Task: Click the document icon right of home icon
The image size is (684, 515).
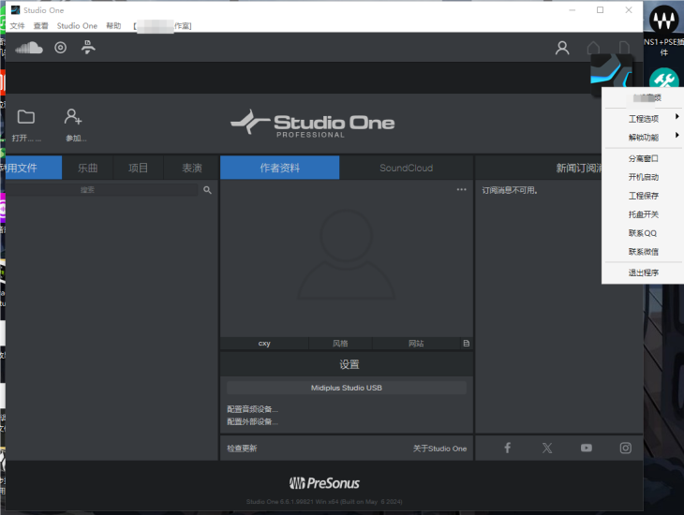Action: click(624, 48)
